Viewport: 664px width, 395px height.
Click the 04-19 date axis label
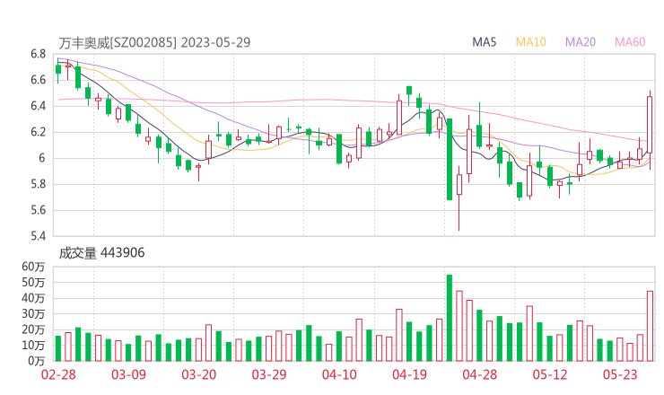tap(409, 374)
